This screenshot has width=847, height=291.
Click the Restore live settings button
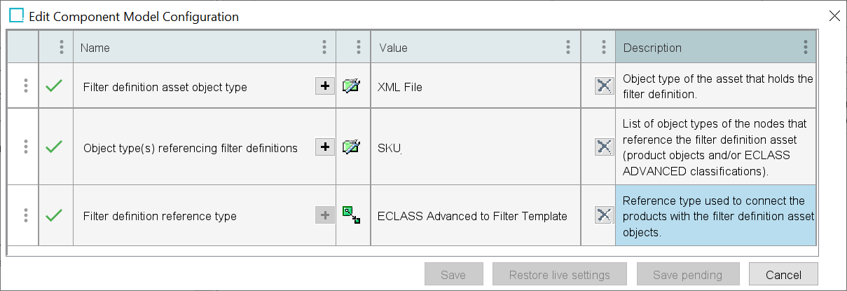pyautogui.click(x=560, y=275)
